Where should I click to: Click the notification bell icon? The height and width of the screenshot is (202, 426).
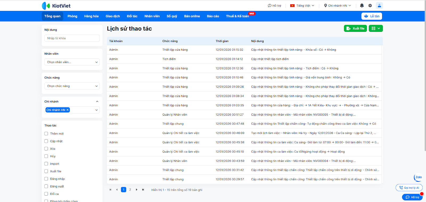[x=362, y=6]
